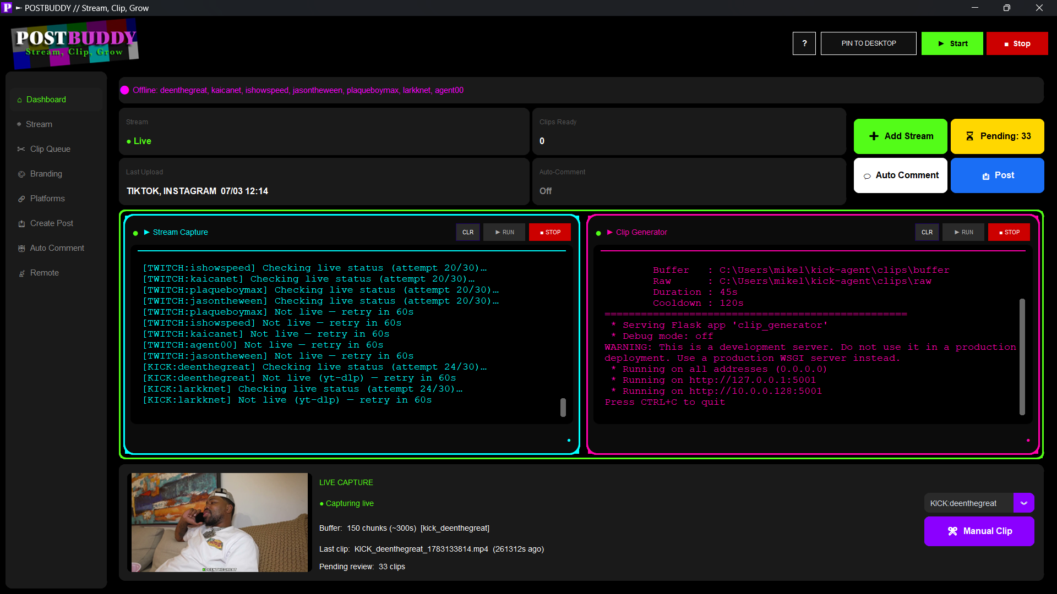The width and height of the screenshot is (1057, 594).
Task: Click the Clip Generator panel title
Action: coord(641,233)
